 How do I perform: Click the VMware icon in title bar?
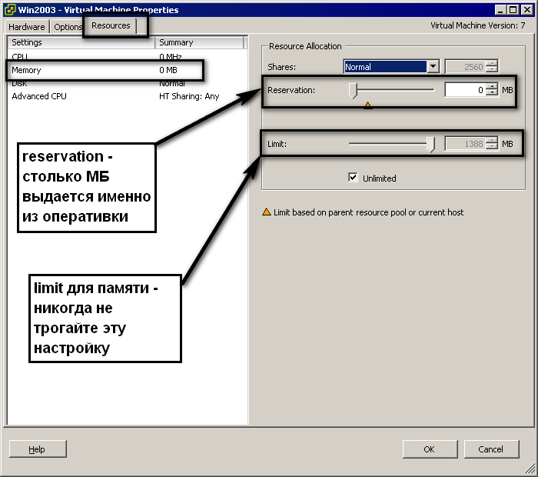tap(9, 10)
